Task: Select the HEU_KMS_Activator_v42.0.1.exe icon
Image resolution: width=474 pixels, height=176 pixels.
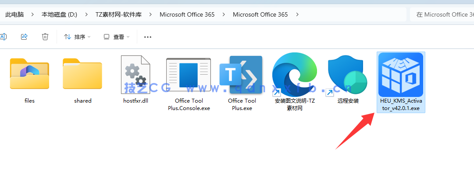Action: [401, 75]
